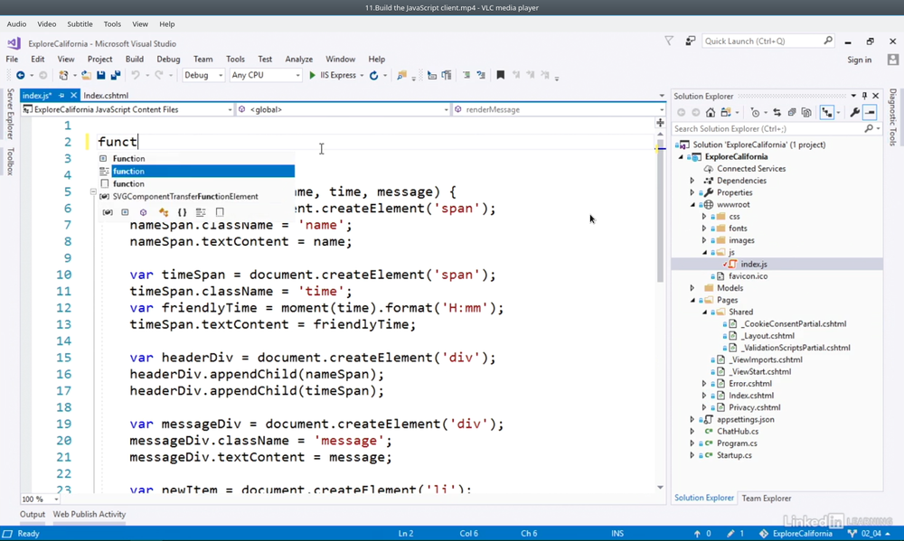Switch to the Index.cshtml editor tab
This screenshot has height=541, width=904.
click(106, 96)
